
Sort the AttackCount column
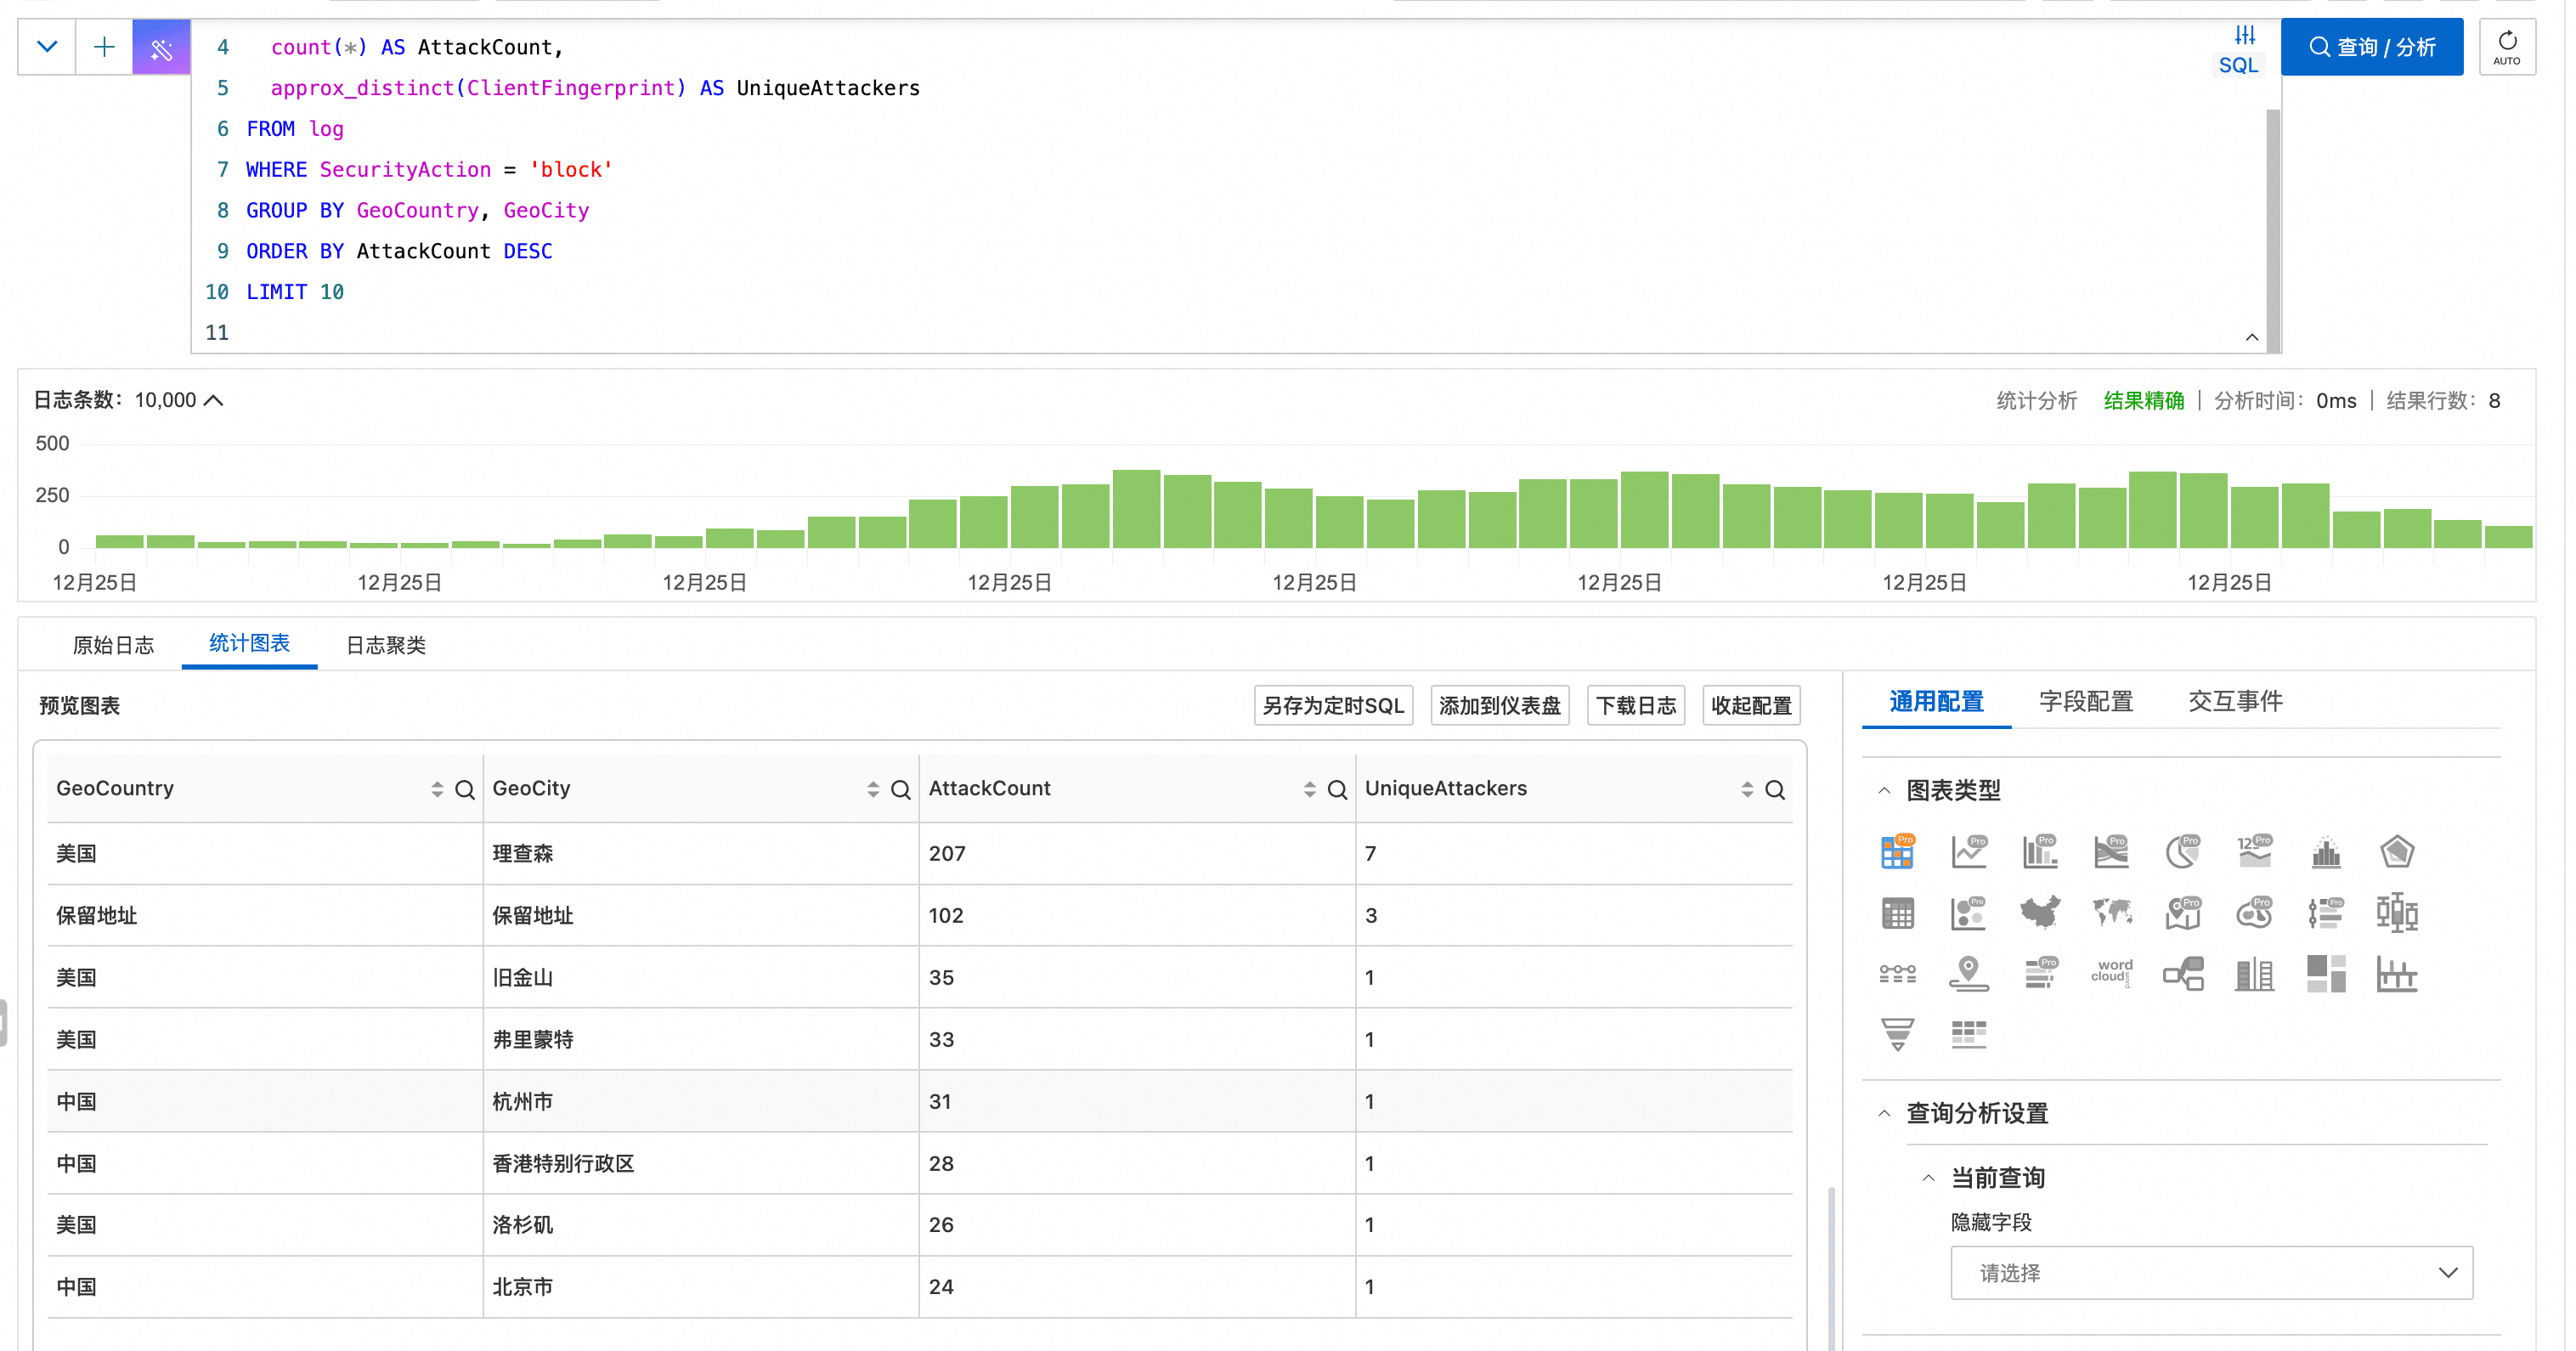1309,789
